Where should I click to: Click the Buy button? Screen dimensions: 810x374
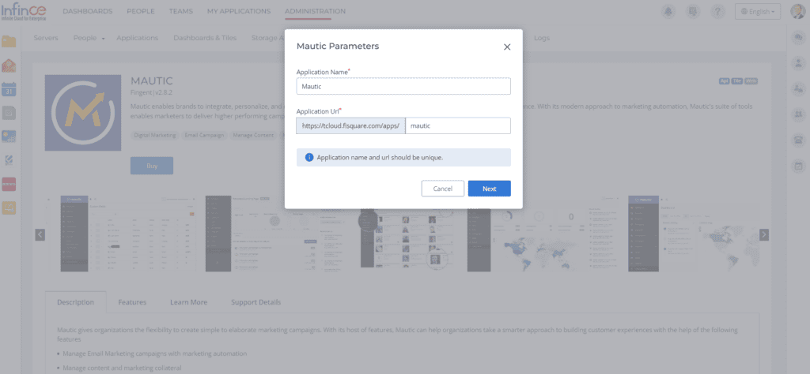coord(152,166)
